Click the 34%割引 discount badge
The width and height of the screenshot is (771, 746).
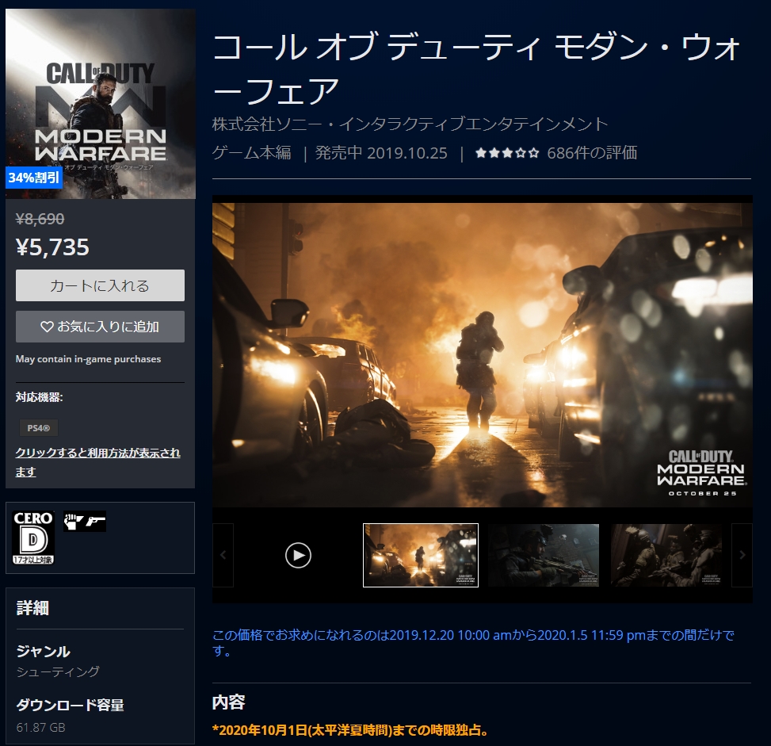[34, 178]
